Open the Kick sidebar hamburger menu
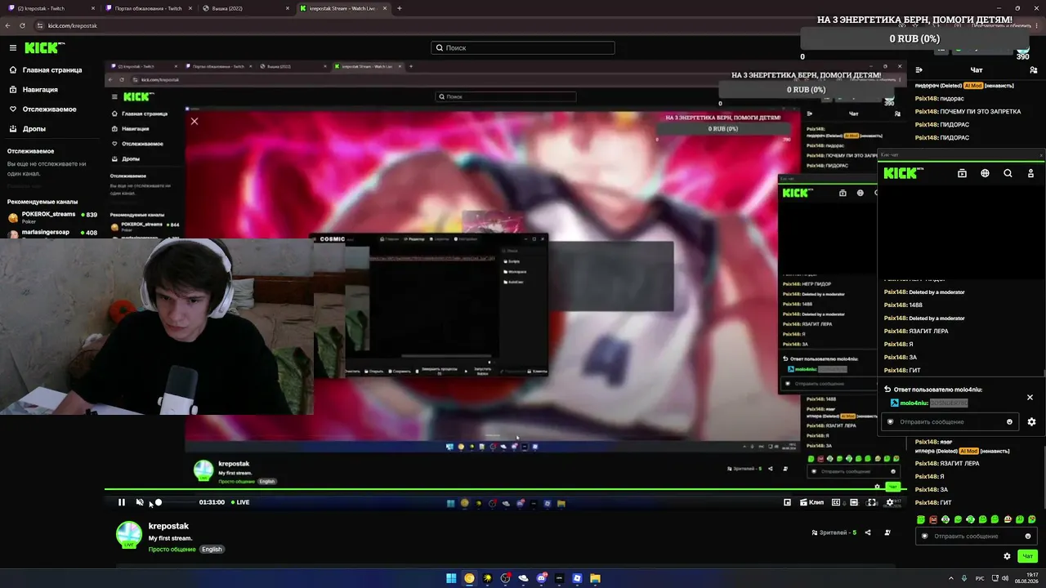 pyautogui.click(x=13, y=48)
